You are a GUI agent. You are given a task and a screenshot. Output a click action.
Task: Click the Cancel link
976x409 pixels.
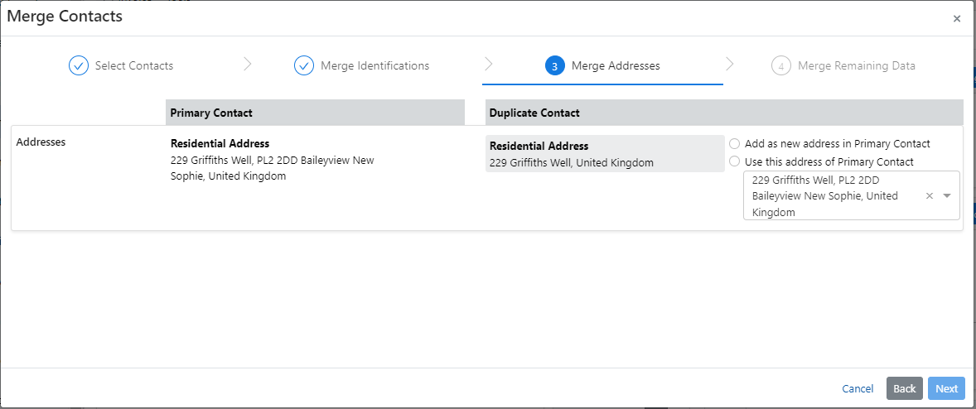click(858, 388)
